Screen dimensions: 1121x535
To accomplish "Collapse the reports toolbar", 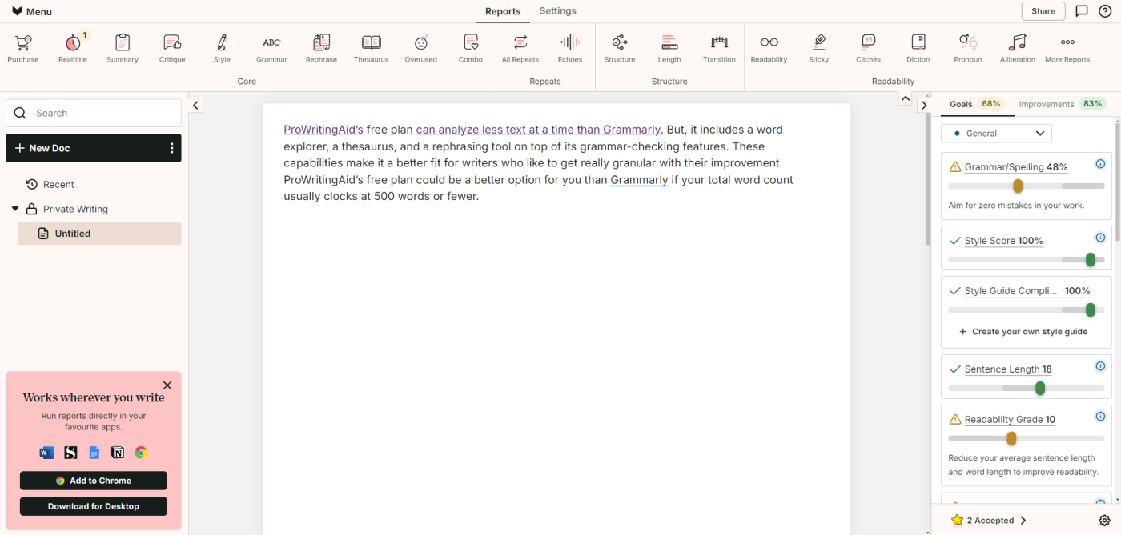I will 905,98.
